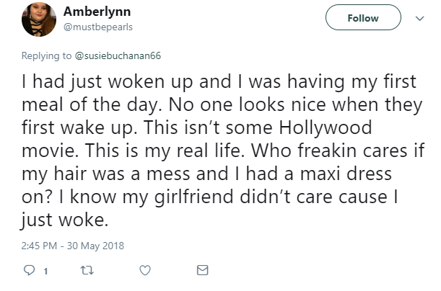The width and height of the screenshot is (441, 291).
Task: Follow Amberlynn with the Follow button
Action: 363,17
